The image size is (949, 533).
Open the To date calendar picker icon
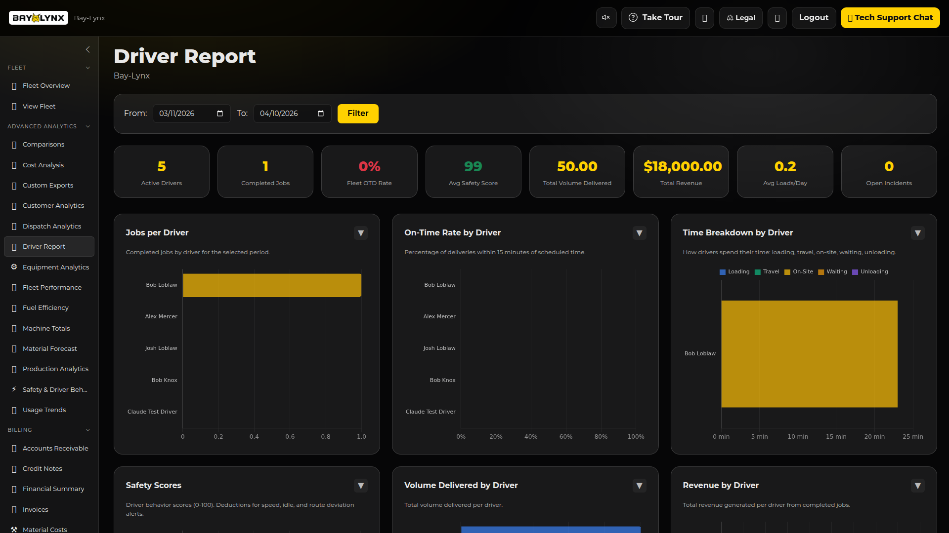pos(321,114)
